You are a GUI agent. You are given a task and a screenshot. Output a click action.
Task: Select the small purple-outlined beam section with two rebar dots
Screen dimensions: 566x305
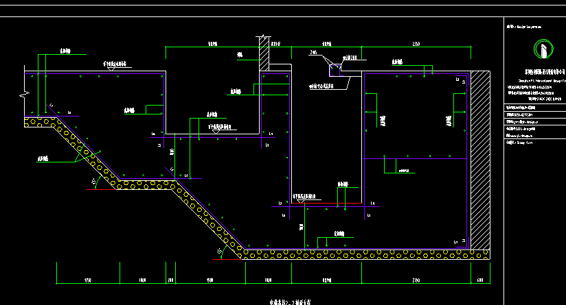click(x=335, y=70)
